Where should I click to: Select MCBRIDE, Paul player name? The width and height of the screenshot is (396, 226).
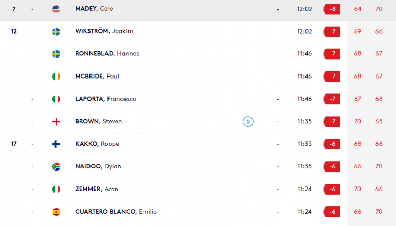click(97, 76)
